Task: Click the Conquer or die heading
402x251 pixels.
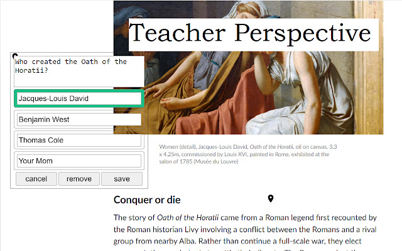Action: coord(147,200)
